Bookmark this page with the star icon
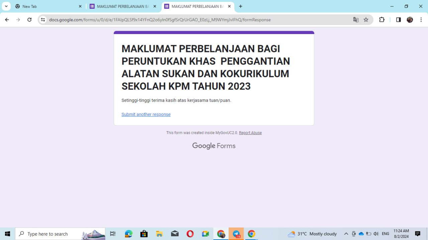 (366, 20)
